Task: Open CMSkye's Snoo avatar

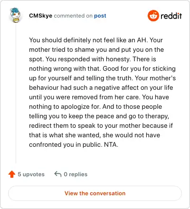Action: tap(15, 15)
